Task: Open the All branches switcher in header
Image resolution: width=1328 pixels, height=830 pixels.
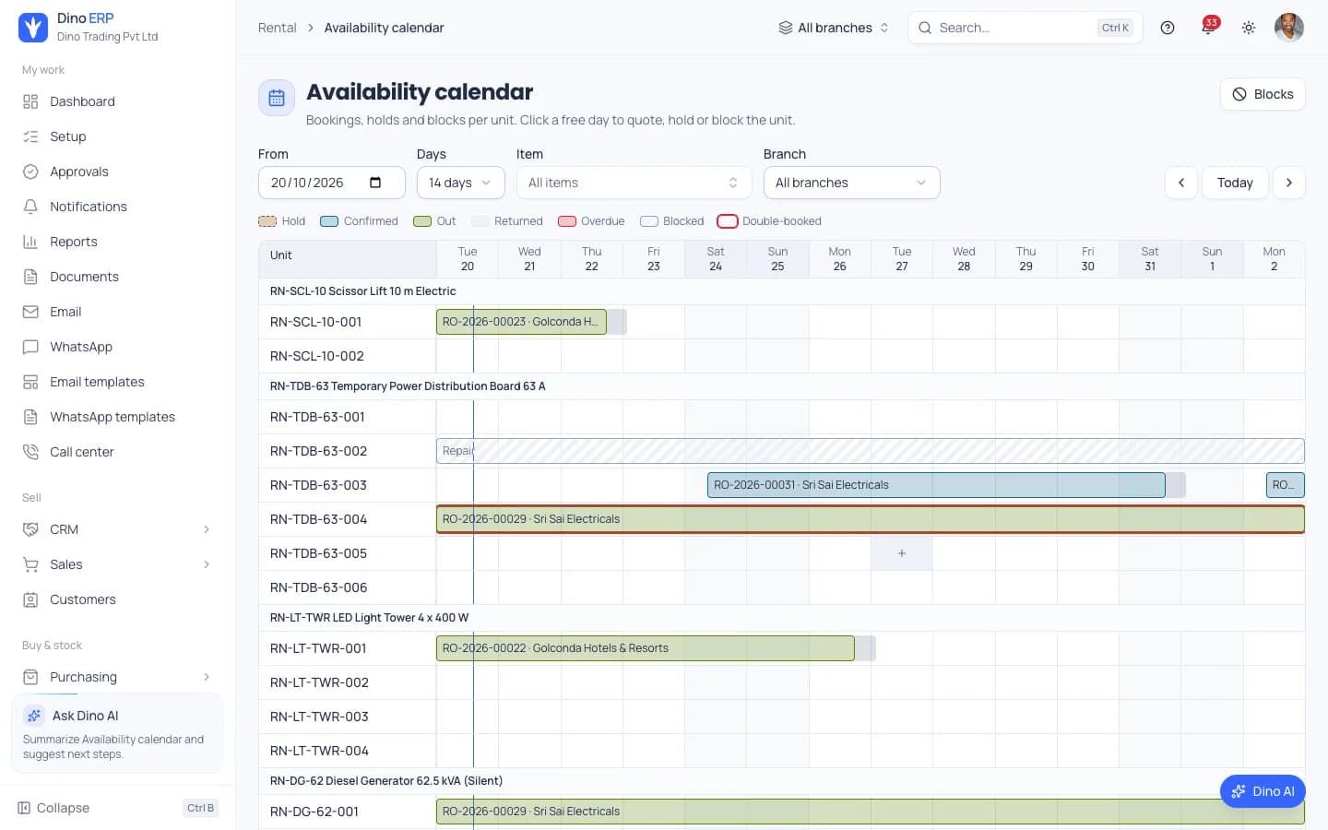Action: tap(834, 28)
